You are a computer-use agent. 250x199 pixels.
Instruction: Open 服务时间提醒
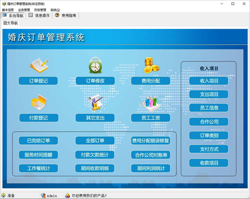click(38, 155)
